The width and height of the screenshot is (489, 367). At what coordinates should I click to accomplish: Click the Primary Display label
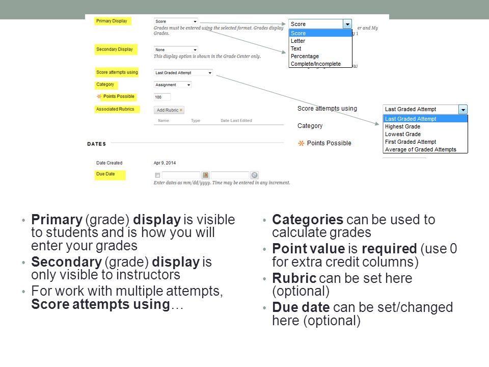click(112, 21)
